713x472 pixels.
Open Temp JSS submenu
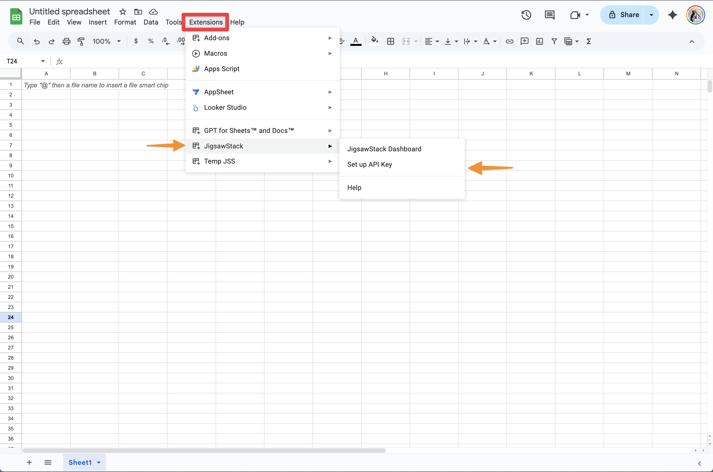(262, 161)
